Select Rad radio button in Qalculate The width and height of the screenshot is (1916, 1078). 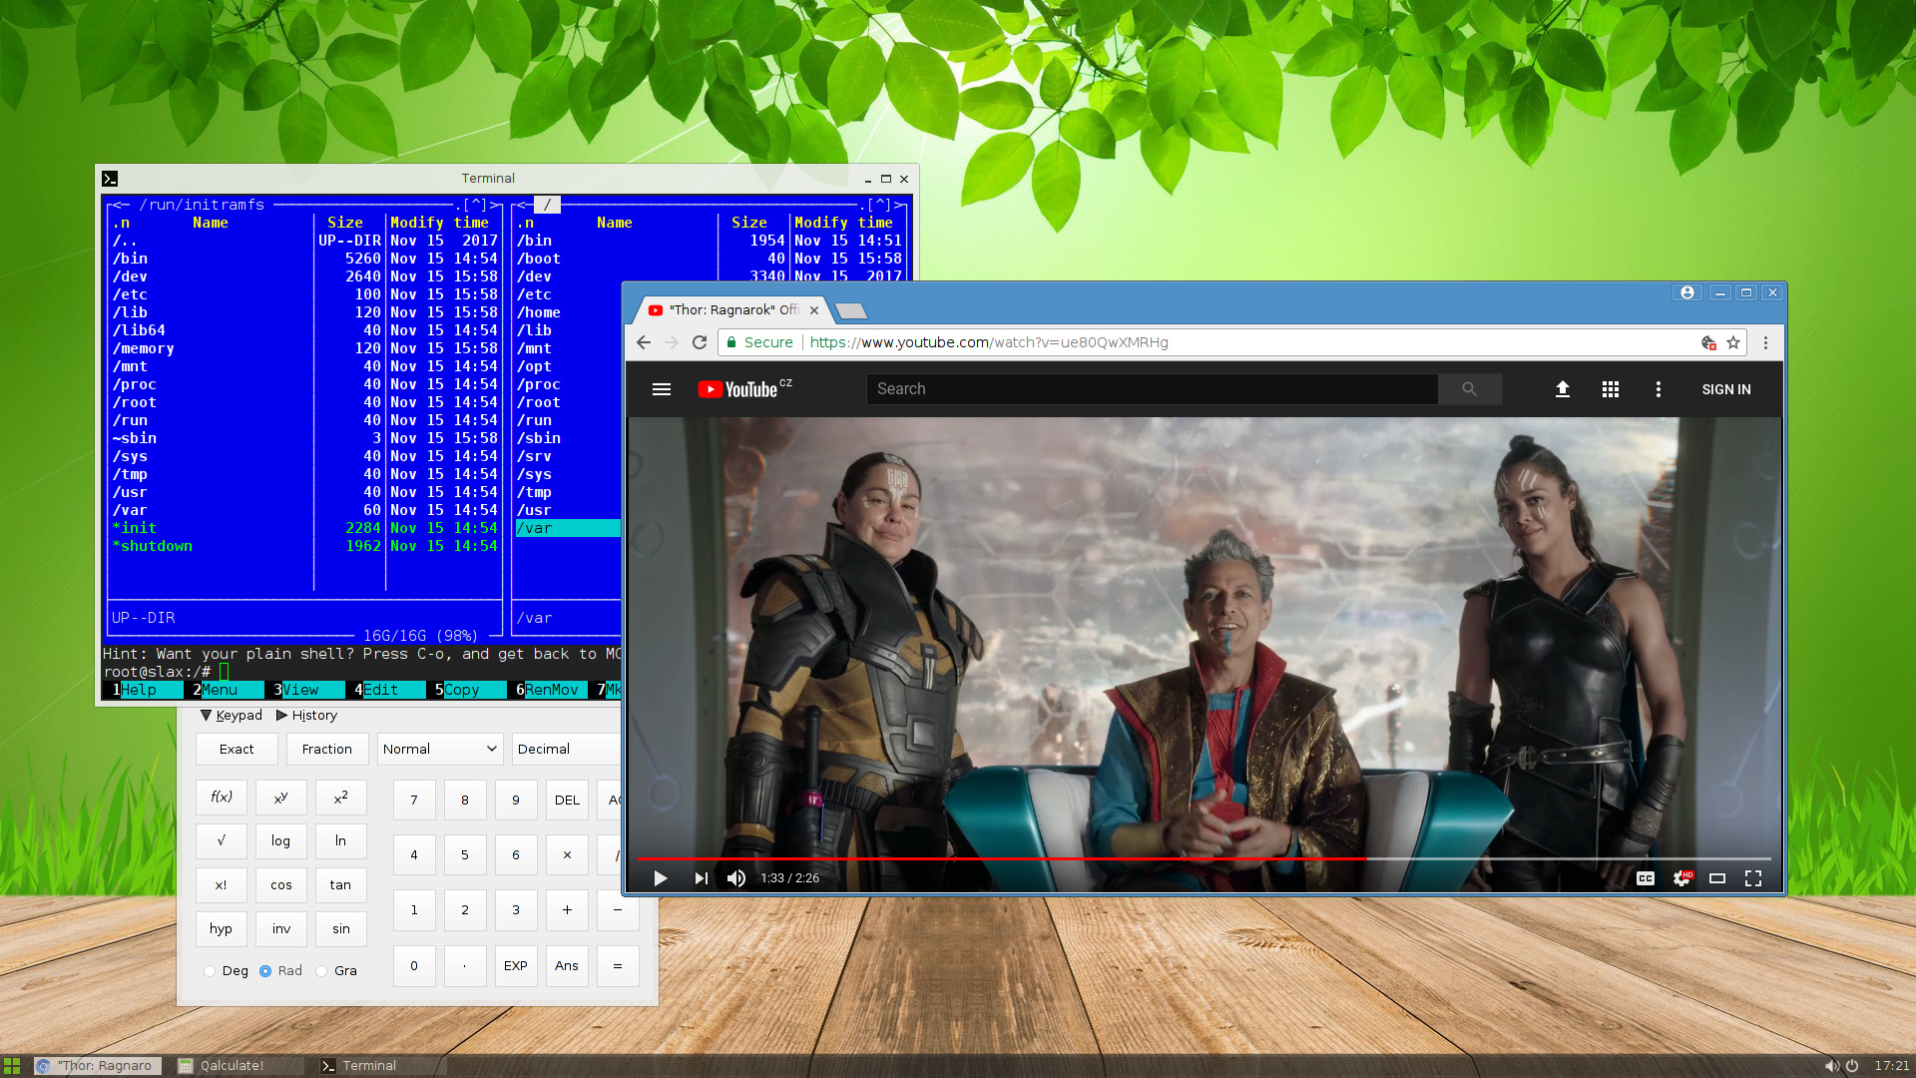[264, 970]
